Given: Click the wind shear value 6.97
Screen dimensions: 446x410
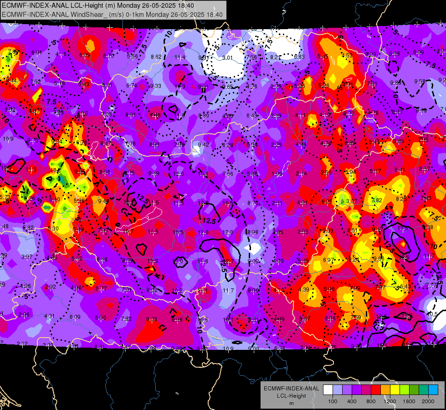Looking at the screenshot, I should 328,260.
